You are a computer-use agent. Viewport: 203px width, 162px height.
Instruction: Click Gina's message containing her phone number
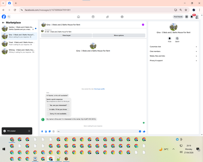click(71, 119)
